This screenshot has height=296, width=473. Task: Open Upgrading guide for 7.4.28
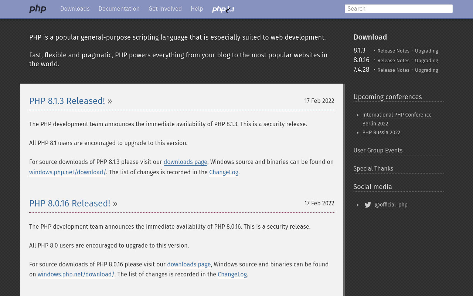point(426,70)
